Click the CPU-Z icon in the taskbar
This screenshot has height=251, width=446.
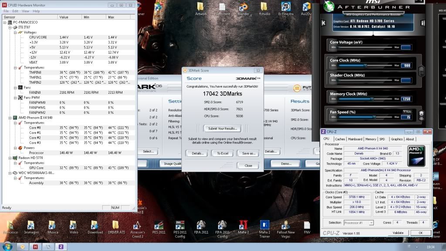point(60,246)
